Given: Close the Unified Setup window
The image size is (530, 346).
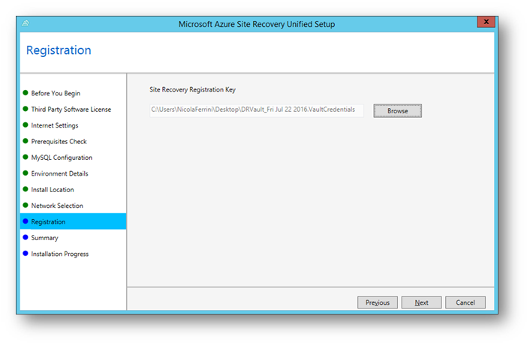Looking at the screenshot, I should 486,23.
